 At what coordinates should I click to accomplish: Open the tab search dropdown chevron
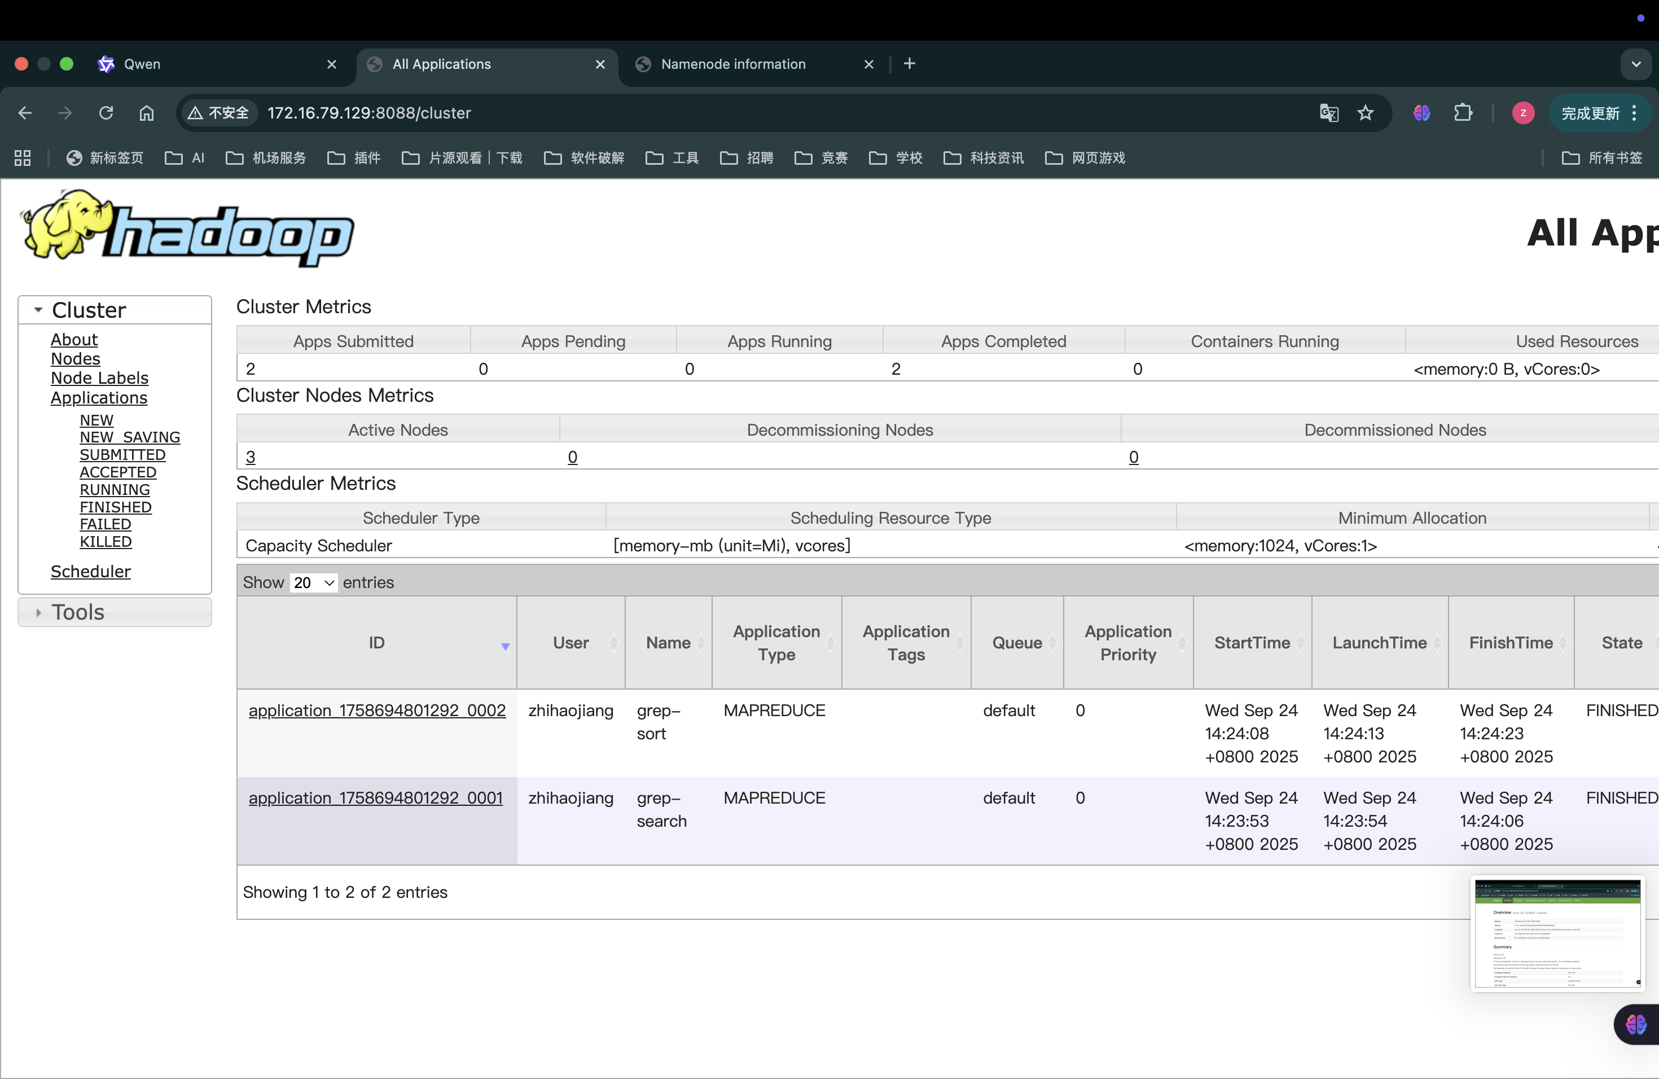click(1636, 64)
